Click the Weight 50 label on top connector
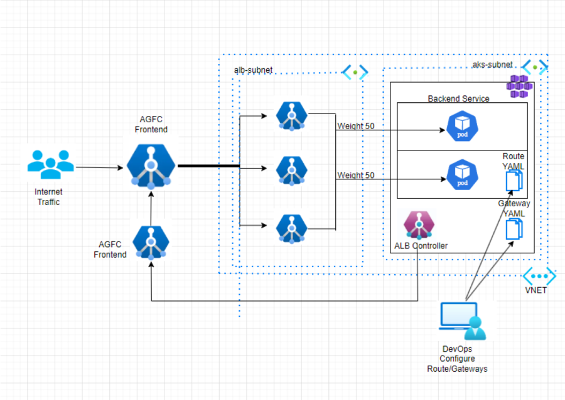This screenshot has height=400, width=565. point(355,127)
